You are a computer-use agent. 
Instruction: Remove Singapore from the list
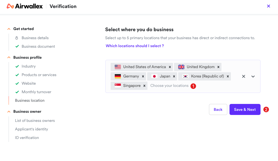144,86
